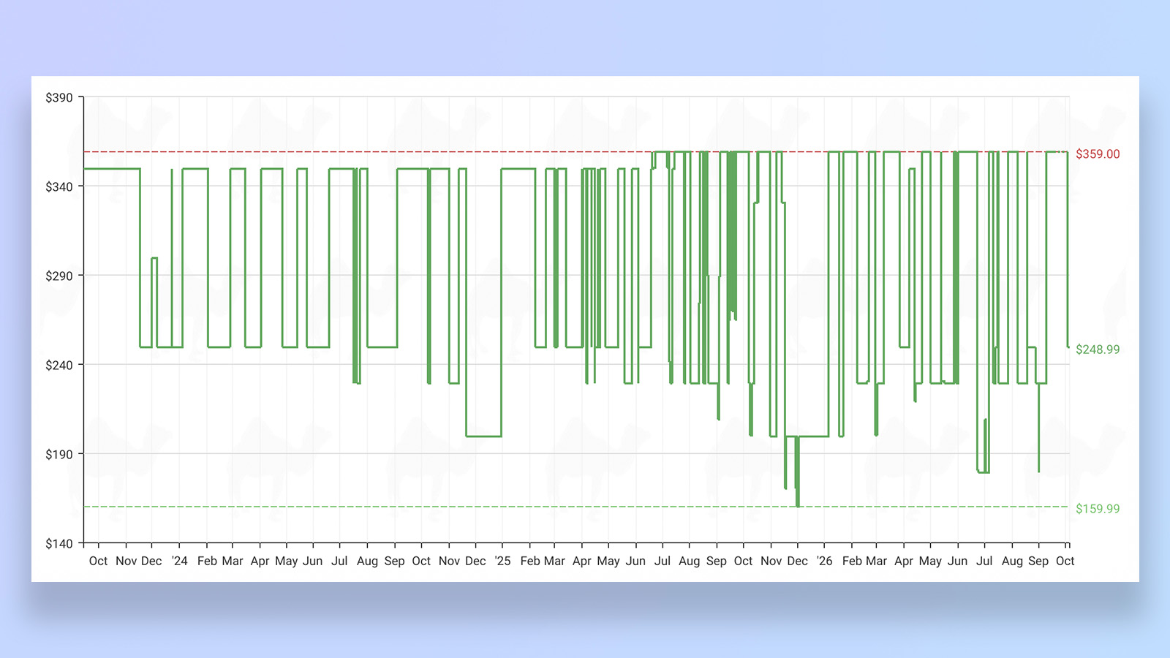The image size is (1170, 658).
Task: Click the Feb label right after '24
Action: (207, 561)
